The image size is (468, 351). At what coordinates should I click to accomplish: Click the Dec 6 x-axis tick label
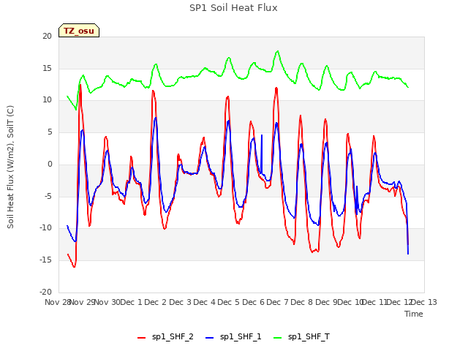pos(254,302)
